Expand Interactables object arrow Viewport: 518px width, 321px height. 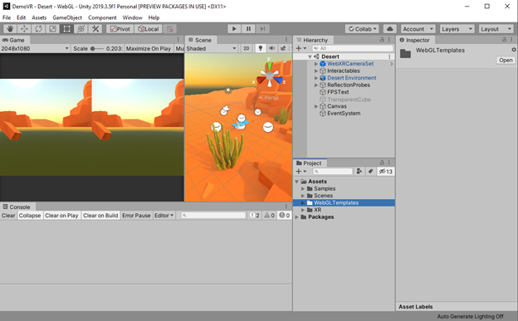[316, 71]
